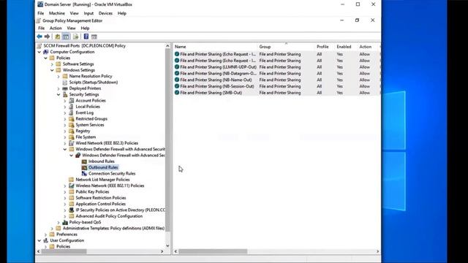468x263 pixels.
Task: Open the Group Policy editor Action menu
Action: (56, 28)
